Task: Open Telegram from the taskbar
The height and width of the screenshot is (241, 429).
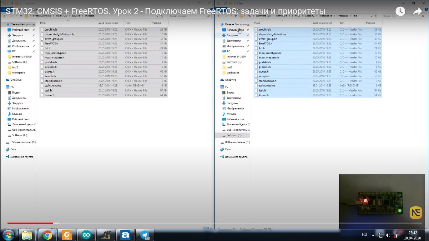Action: click(145, 235)
